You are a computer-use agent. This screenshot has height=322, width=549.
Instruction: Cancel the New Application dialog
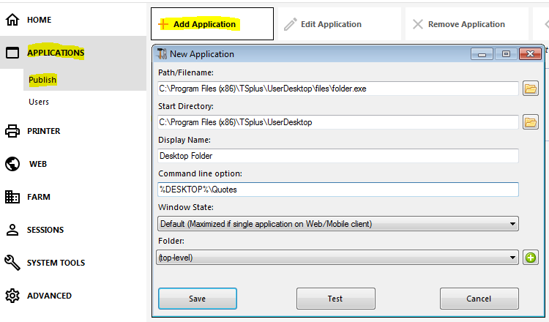click(x=479, y=299)
